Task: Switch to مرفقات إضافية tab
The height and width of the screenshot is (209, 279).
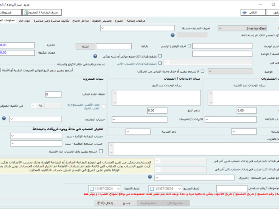Action: (136, 21)
